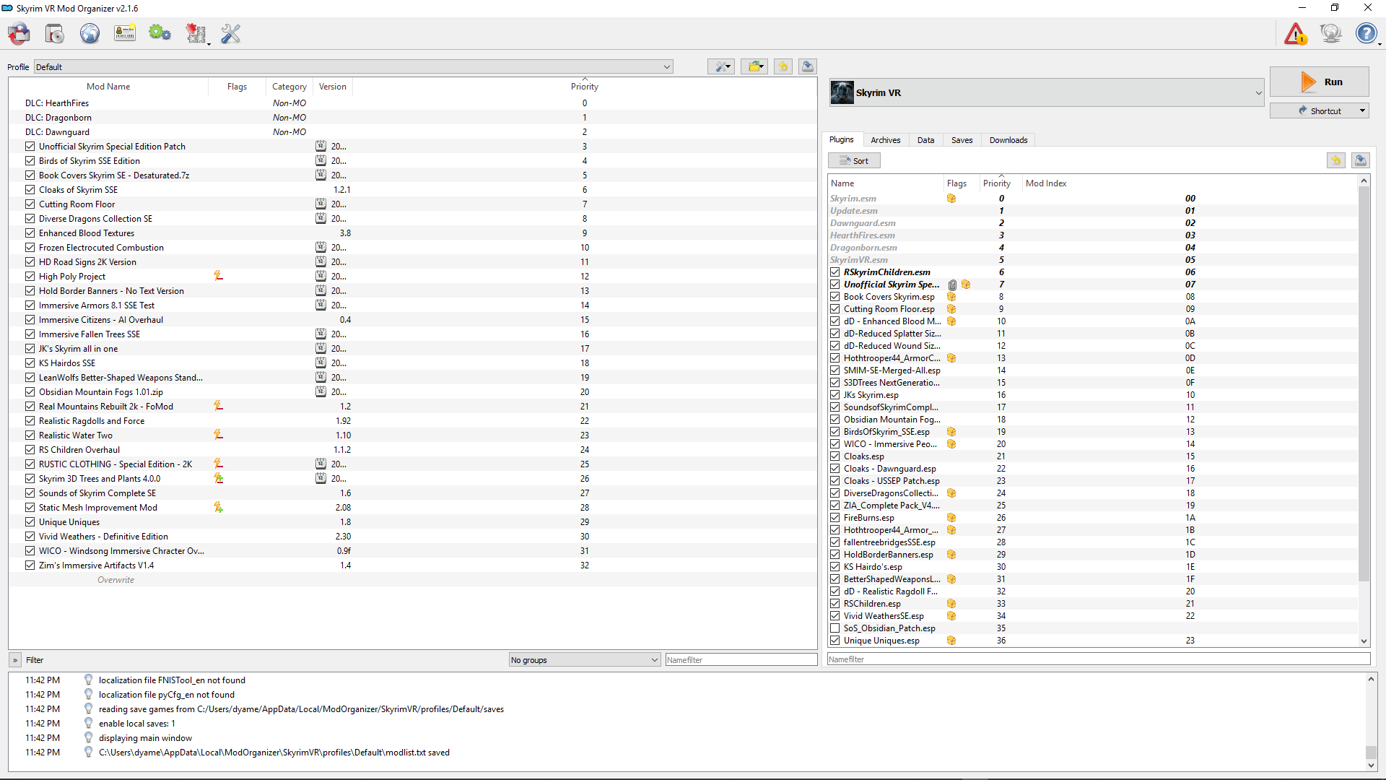
Task: Toggle the JKs Skyrim.esp plugin checkbox
Action: (834, 395)
